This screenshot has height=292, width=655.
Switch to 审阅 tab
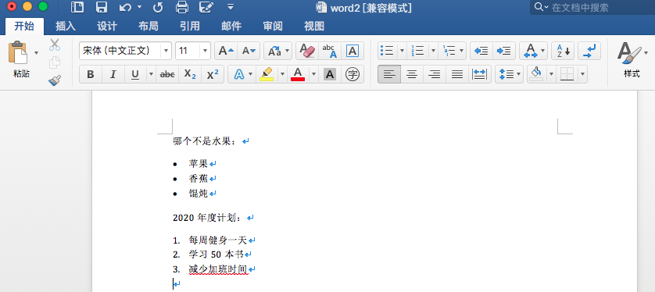click(x=273, y=27)
